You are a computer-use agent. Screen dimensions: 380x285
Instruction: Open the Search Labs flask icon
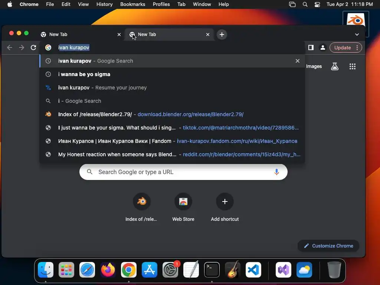335,66
